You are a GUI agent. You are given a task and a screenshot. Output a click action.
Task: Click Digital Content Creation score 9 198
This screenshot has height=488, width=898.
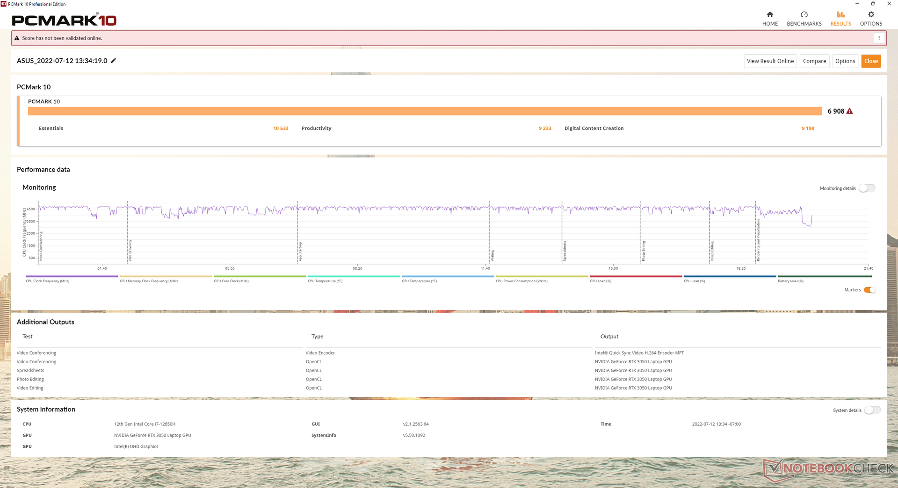pyautogui.click(x=808, y=129)
